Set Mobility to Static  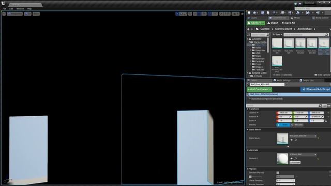click(283, 125)
